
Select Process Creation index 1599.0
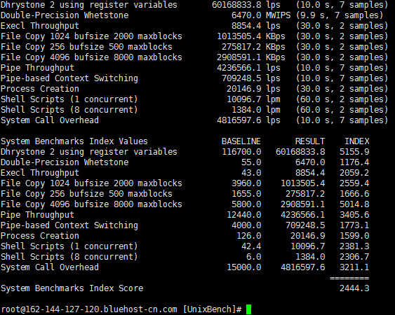point(354,236)
